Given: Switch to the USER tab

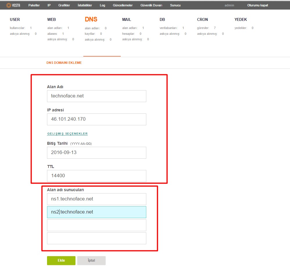Looking at the screenshot, I should 15,20.
